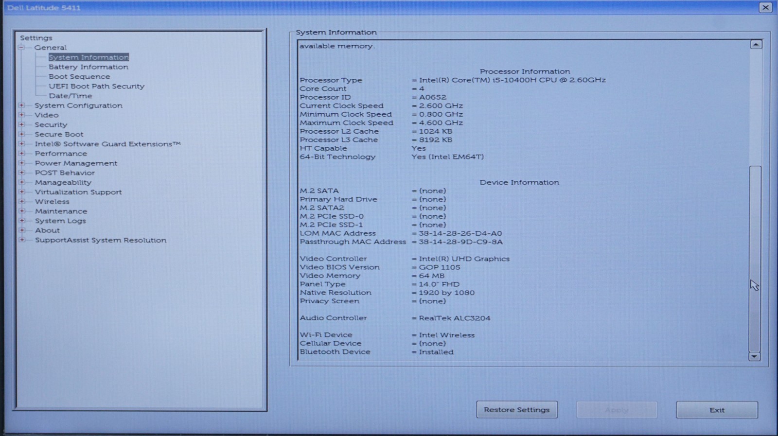This screenshot has width=778, height=436.
Task: Click the Video Controller Intel UHD Graphics value
Action: point(464,259)
